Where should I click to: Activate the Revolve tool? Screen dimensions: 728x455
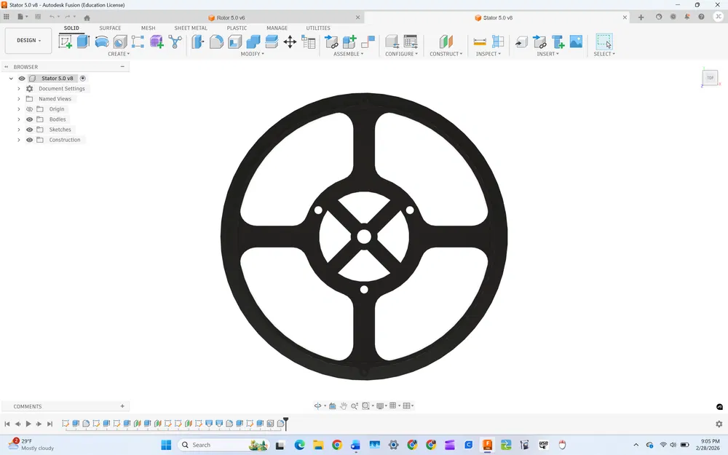tap(102, 41)
